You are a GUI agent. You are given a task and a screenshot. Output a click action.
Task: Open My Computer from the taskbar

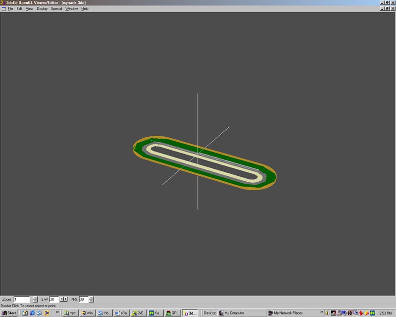231,313
